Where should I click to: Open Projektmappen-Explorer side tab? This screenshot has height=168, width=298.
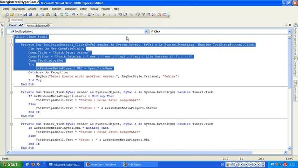pos(296,39)
